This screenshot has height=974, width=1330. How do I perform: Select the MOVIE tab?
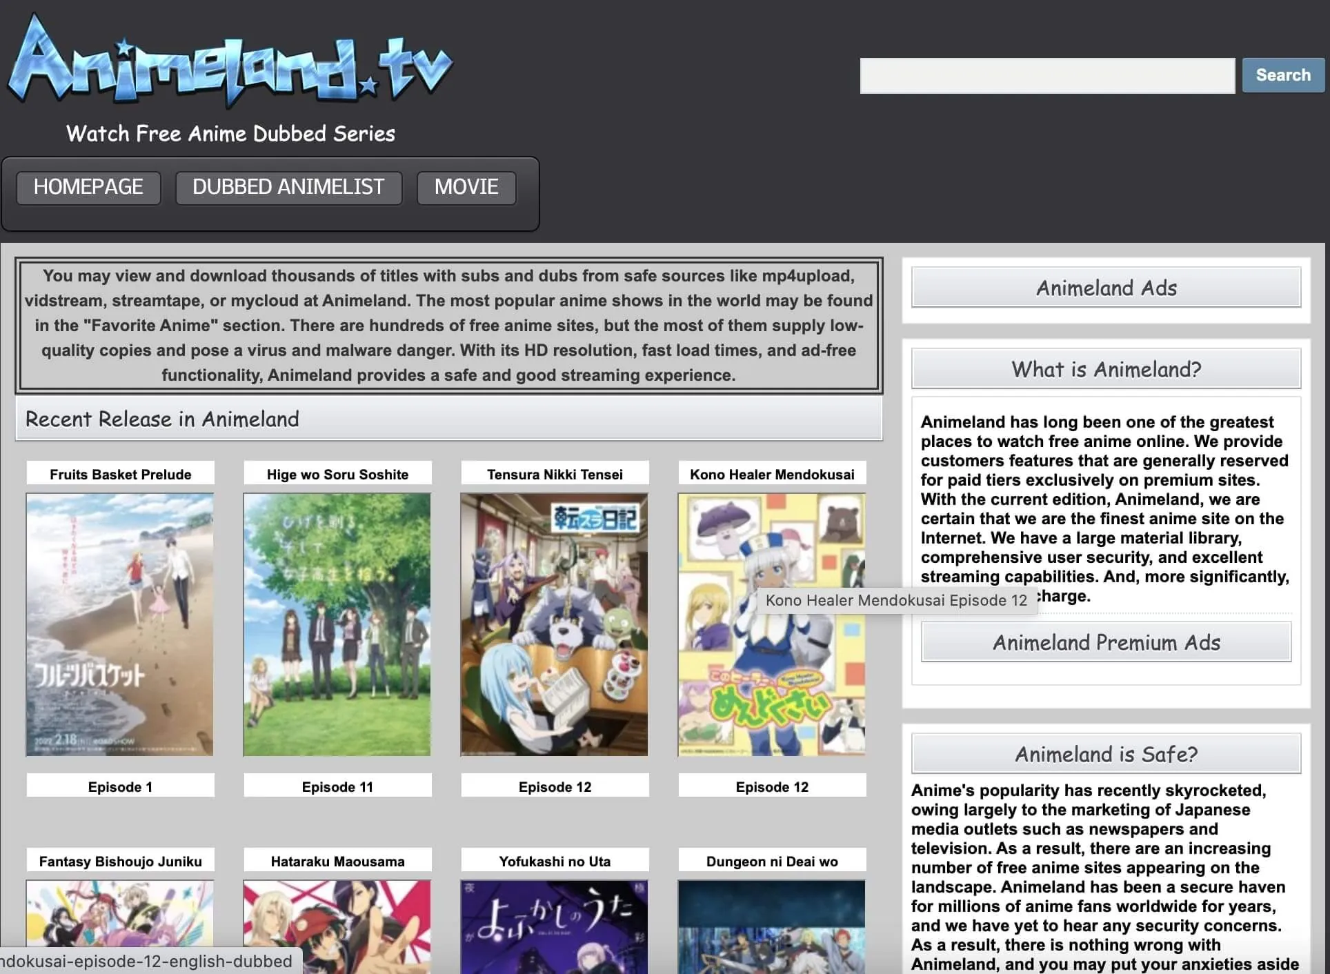click(x=466, y=187)
